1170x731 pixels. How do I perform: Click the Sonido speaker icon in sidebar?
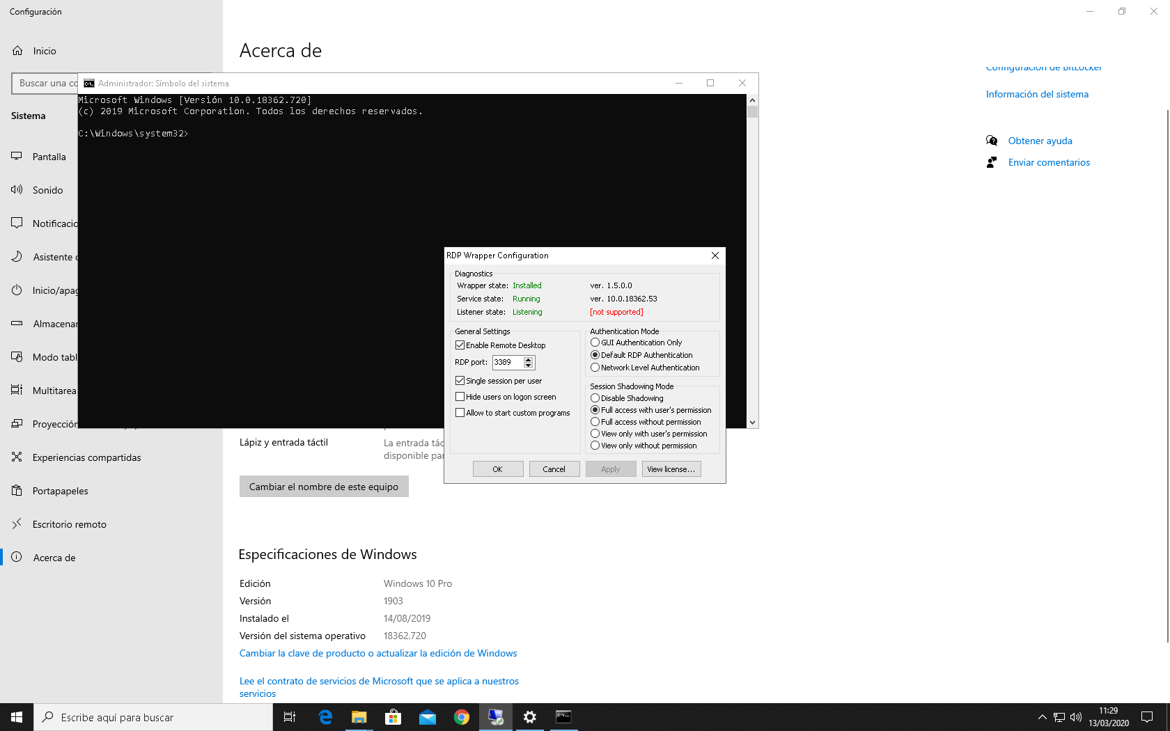[17, 190]
